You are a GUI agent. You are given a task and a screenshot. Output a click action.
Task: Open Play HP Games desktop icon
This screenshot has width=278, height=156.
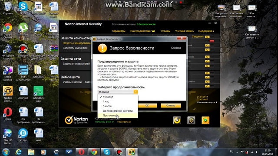pos(8,136)
